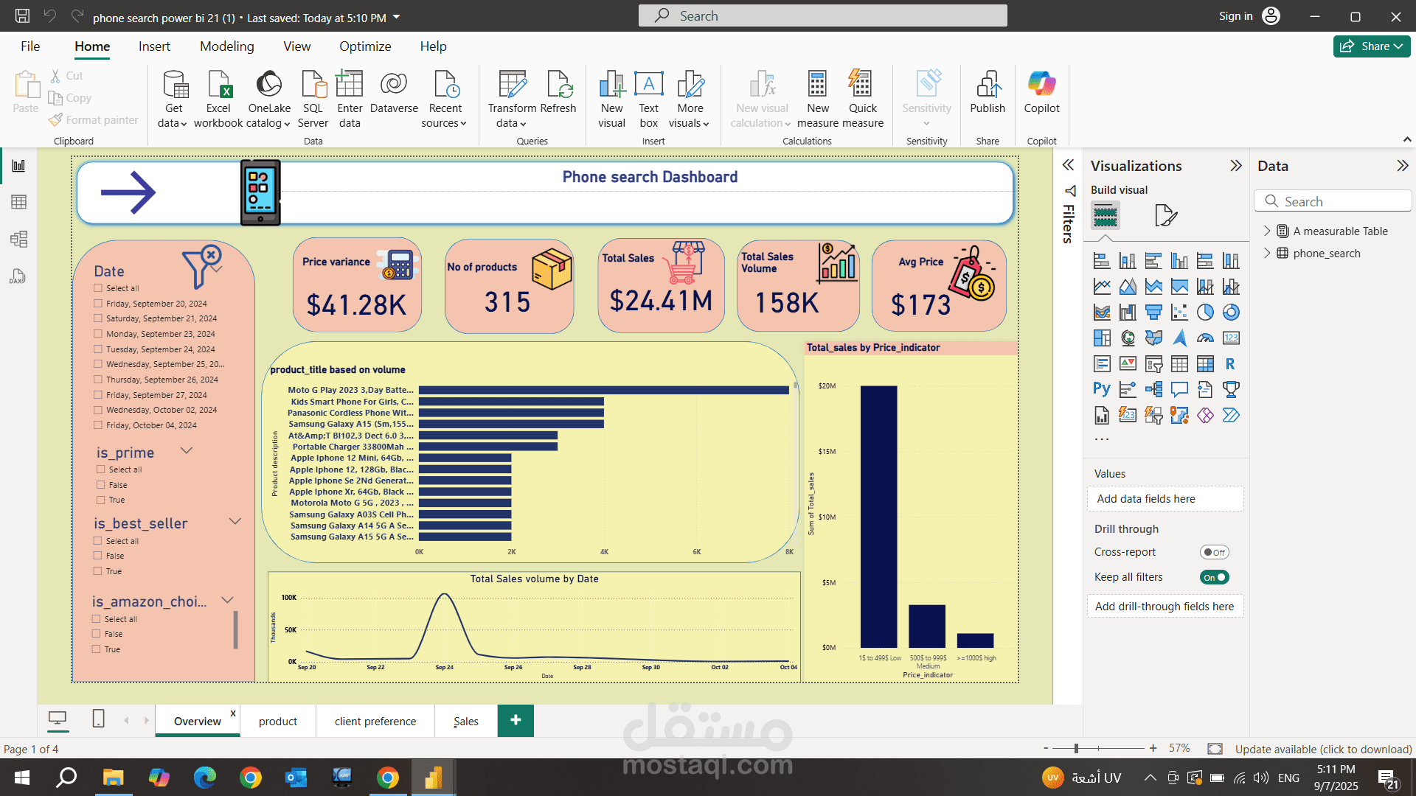Connect to SQL Server
Image resolution: width=1416 pixels, height=796 pixels.
[x=313, y=99]
